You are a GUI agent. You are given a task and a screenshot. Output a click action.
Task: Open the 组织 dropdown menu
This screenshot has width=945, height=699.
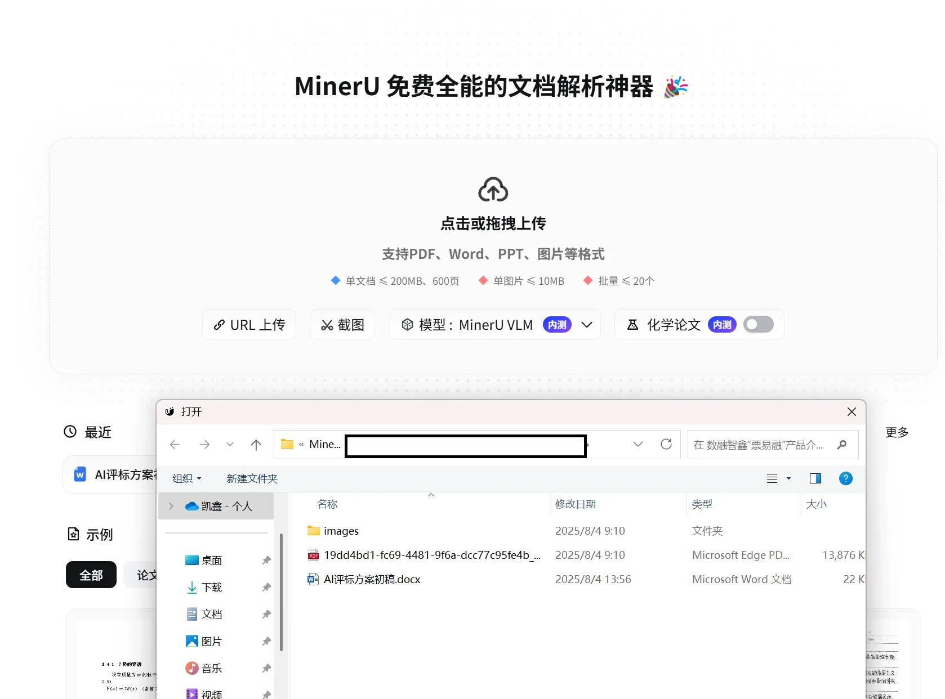(x=186, y=478)
